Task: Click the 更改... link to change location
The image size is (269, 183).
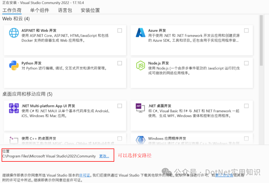Action: click(104, 156)
